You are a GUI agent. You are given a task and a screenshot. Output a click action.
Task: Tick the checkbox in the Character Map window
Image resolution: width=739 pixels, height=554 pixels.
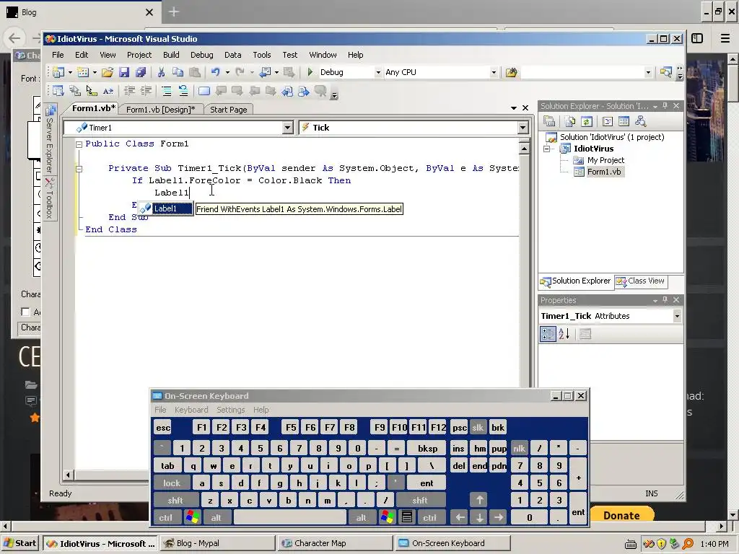[x=25, y=312]
